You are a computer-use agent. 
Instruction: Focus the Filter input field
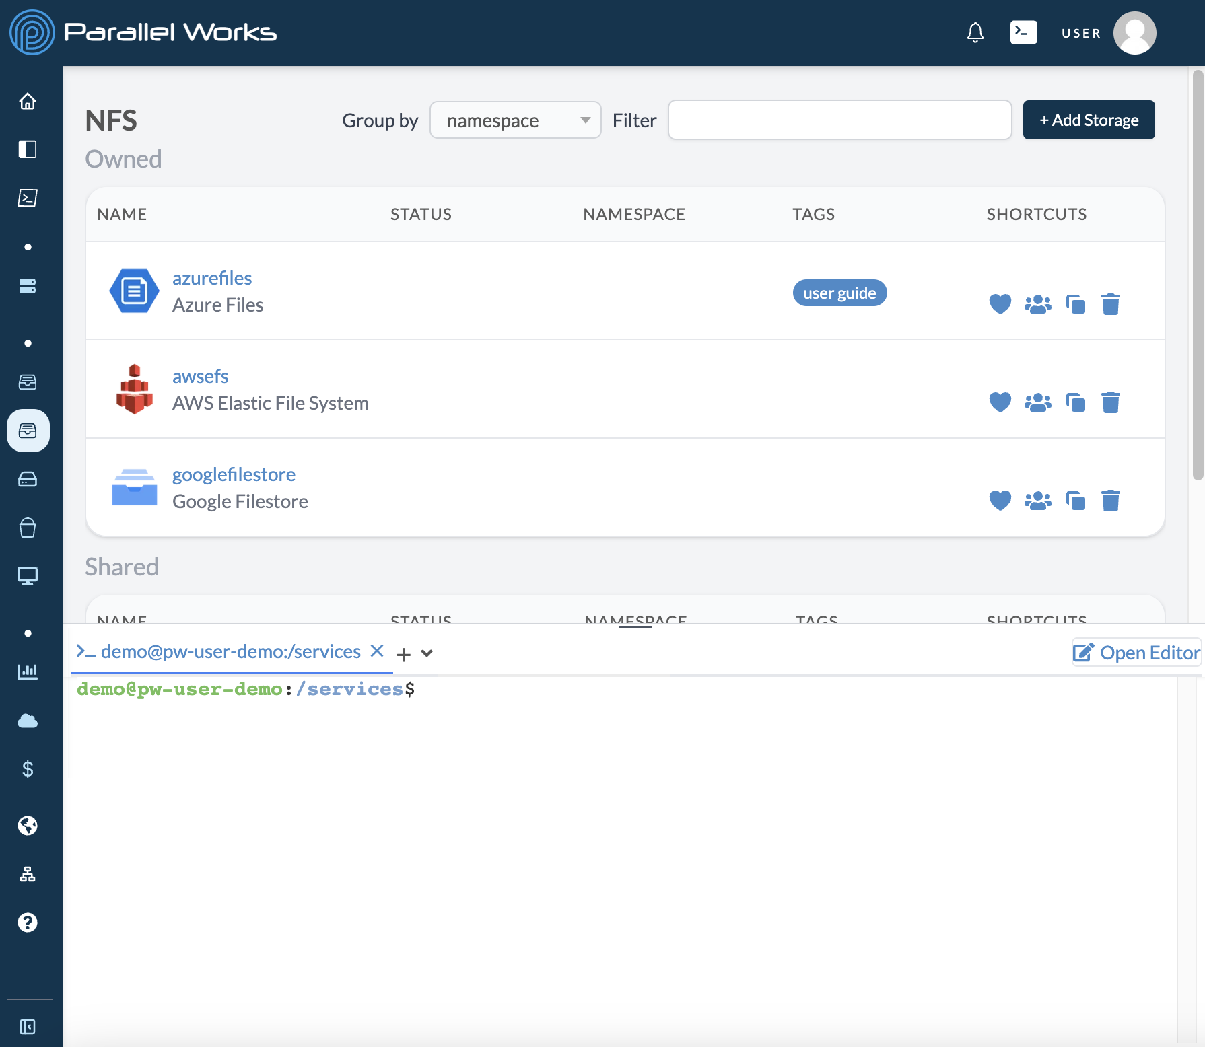coord(839,120)
